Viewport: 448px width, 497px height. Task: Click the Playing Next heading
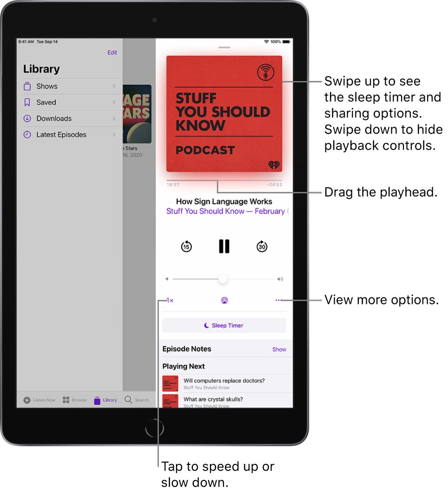[x=184, y=366]
